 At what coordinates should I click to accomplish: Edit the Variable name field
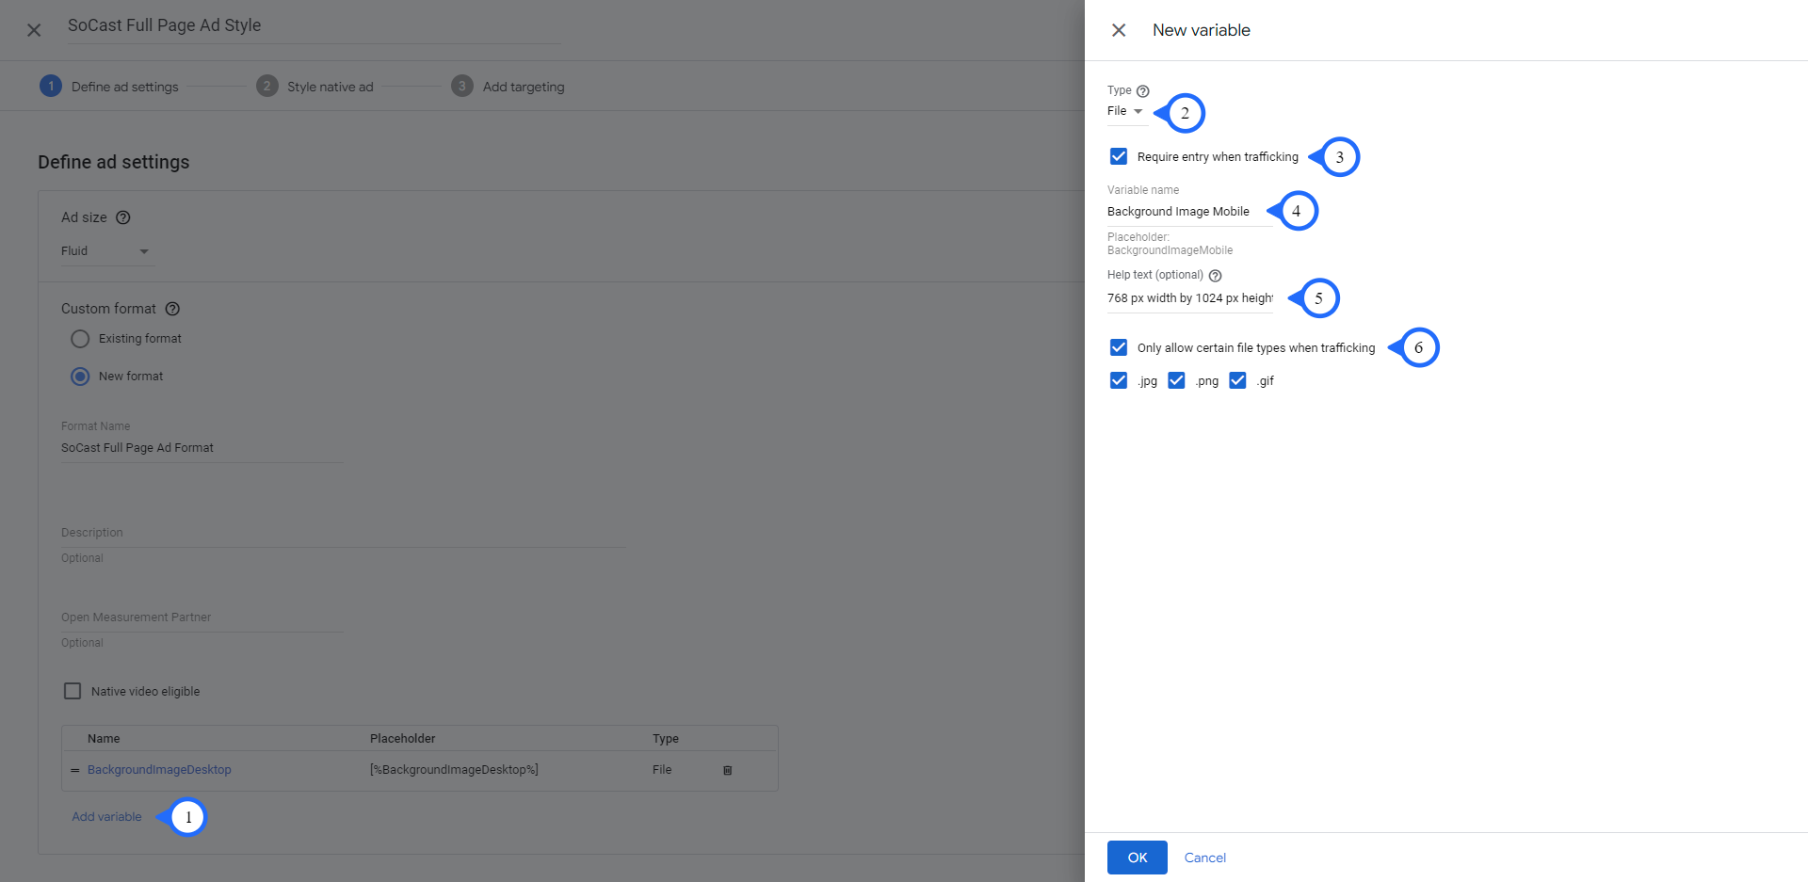pos(1190,212)
